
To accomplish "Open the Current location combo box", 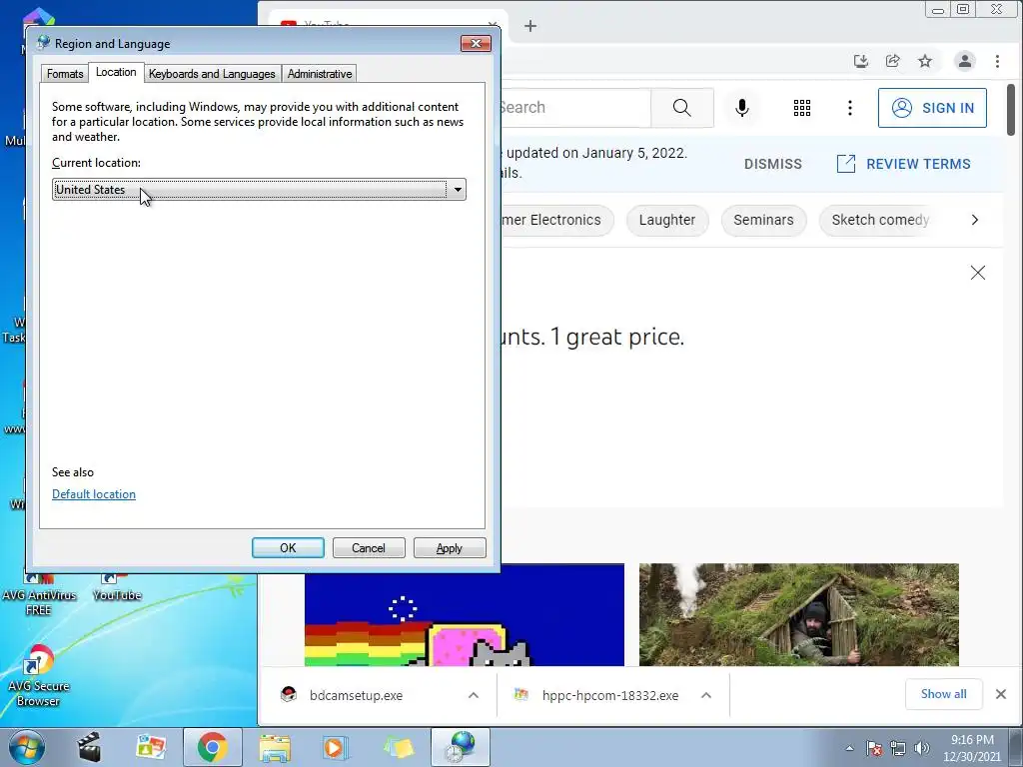I will (x=259, y=189).
